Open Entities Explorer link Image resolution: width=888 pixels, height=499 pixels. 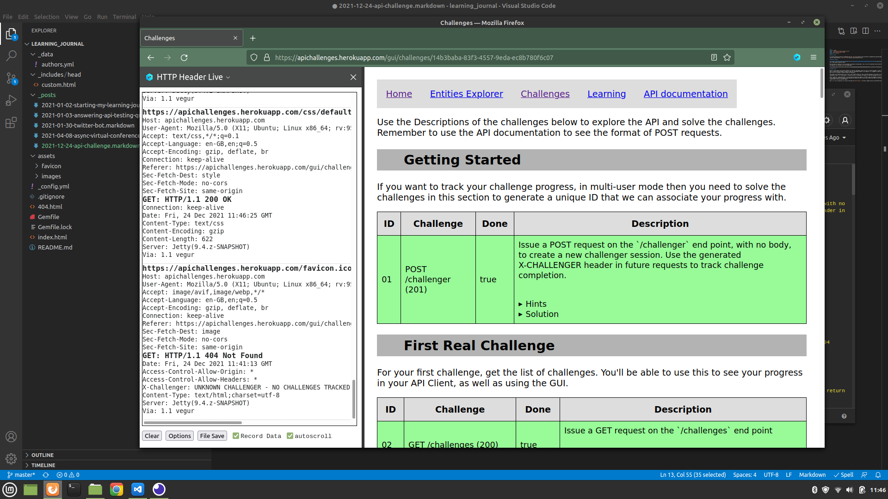coord(467,94)
